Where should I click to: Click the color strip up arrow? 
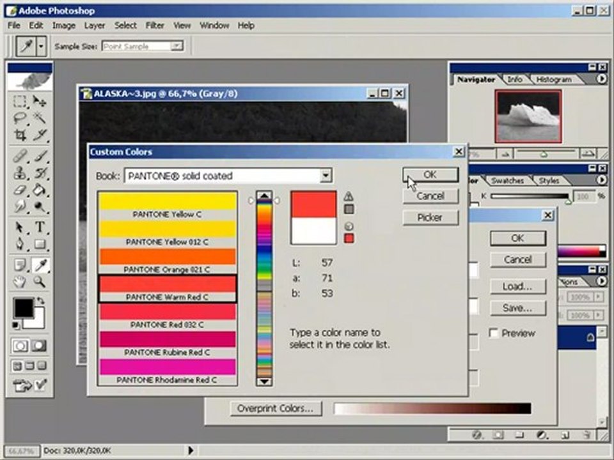[264, 195]
